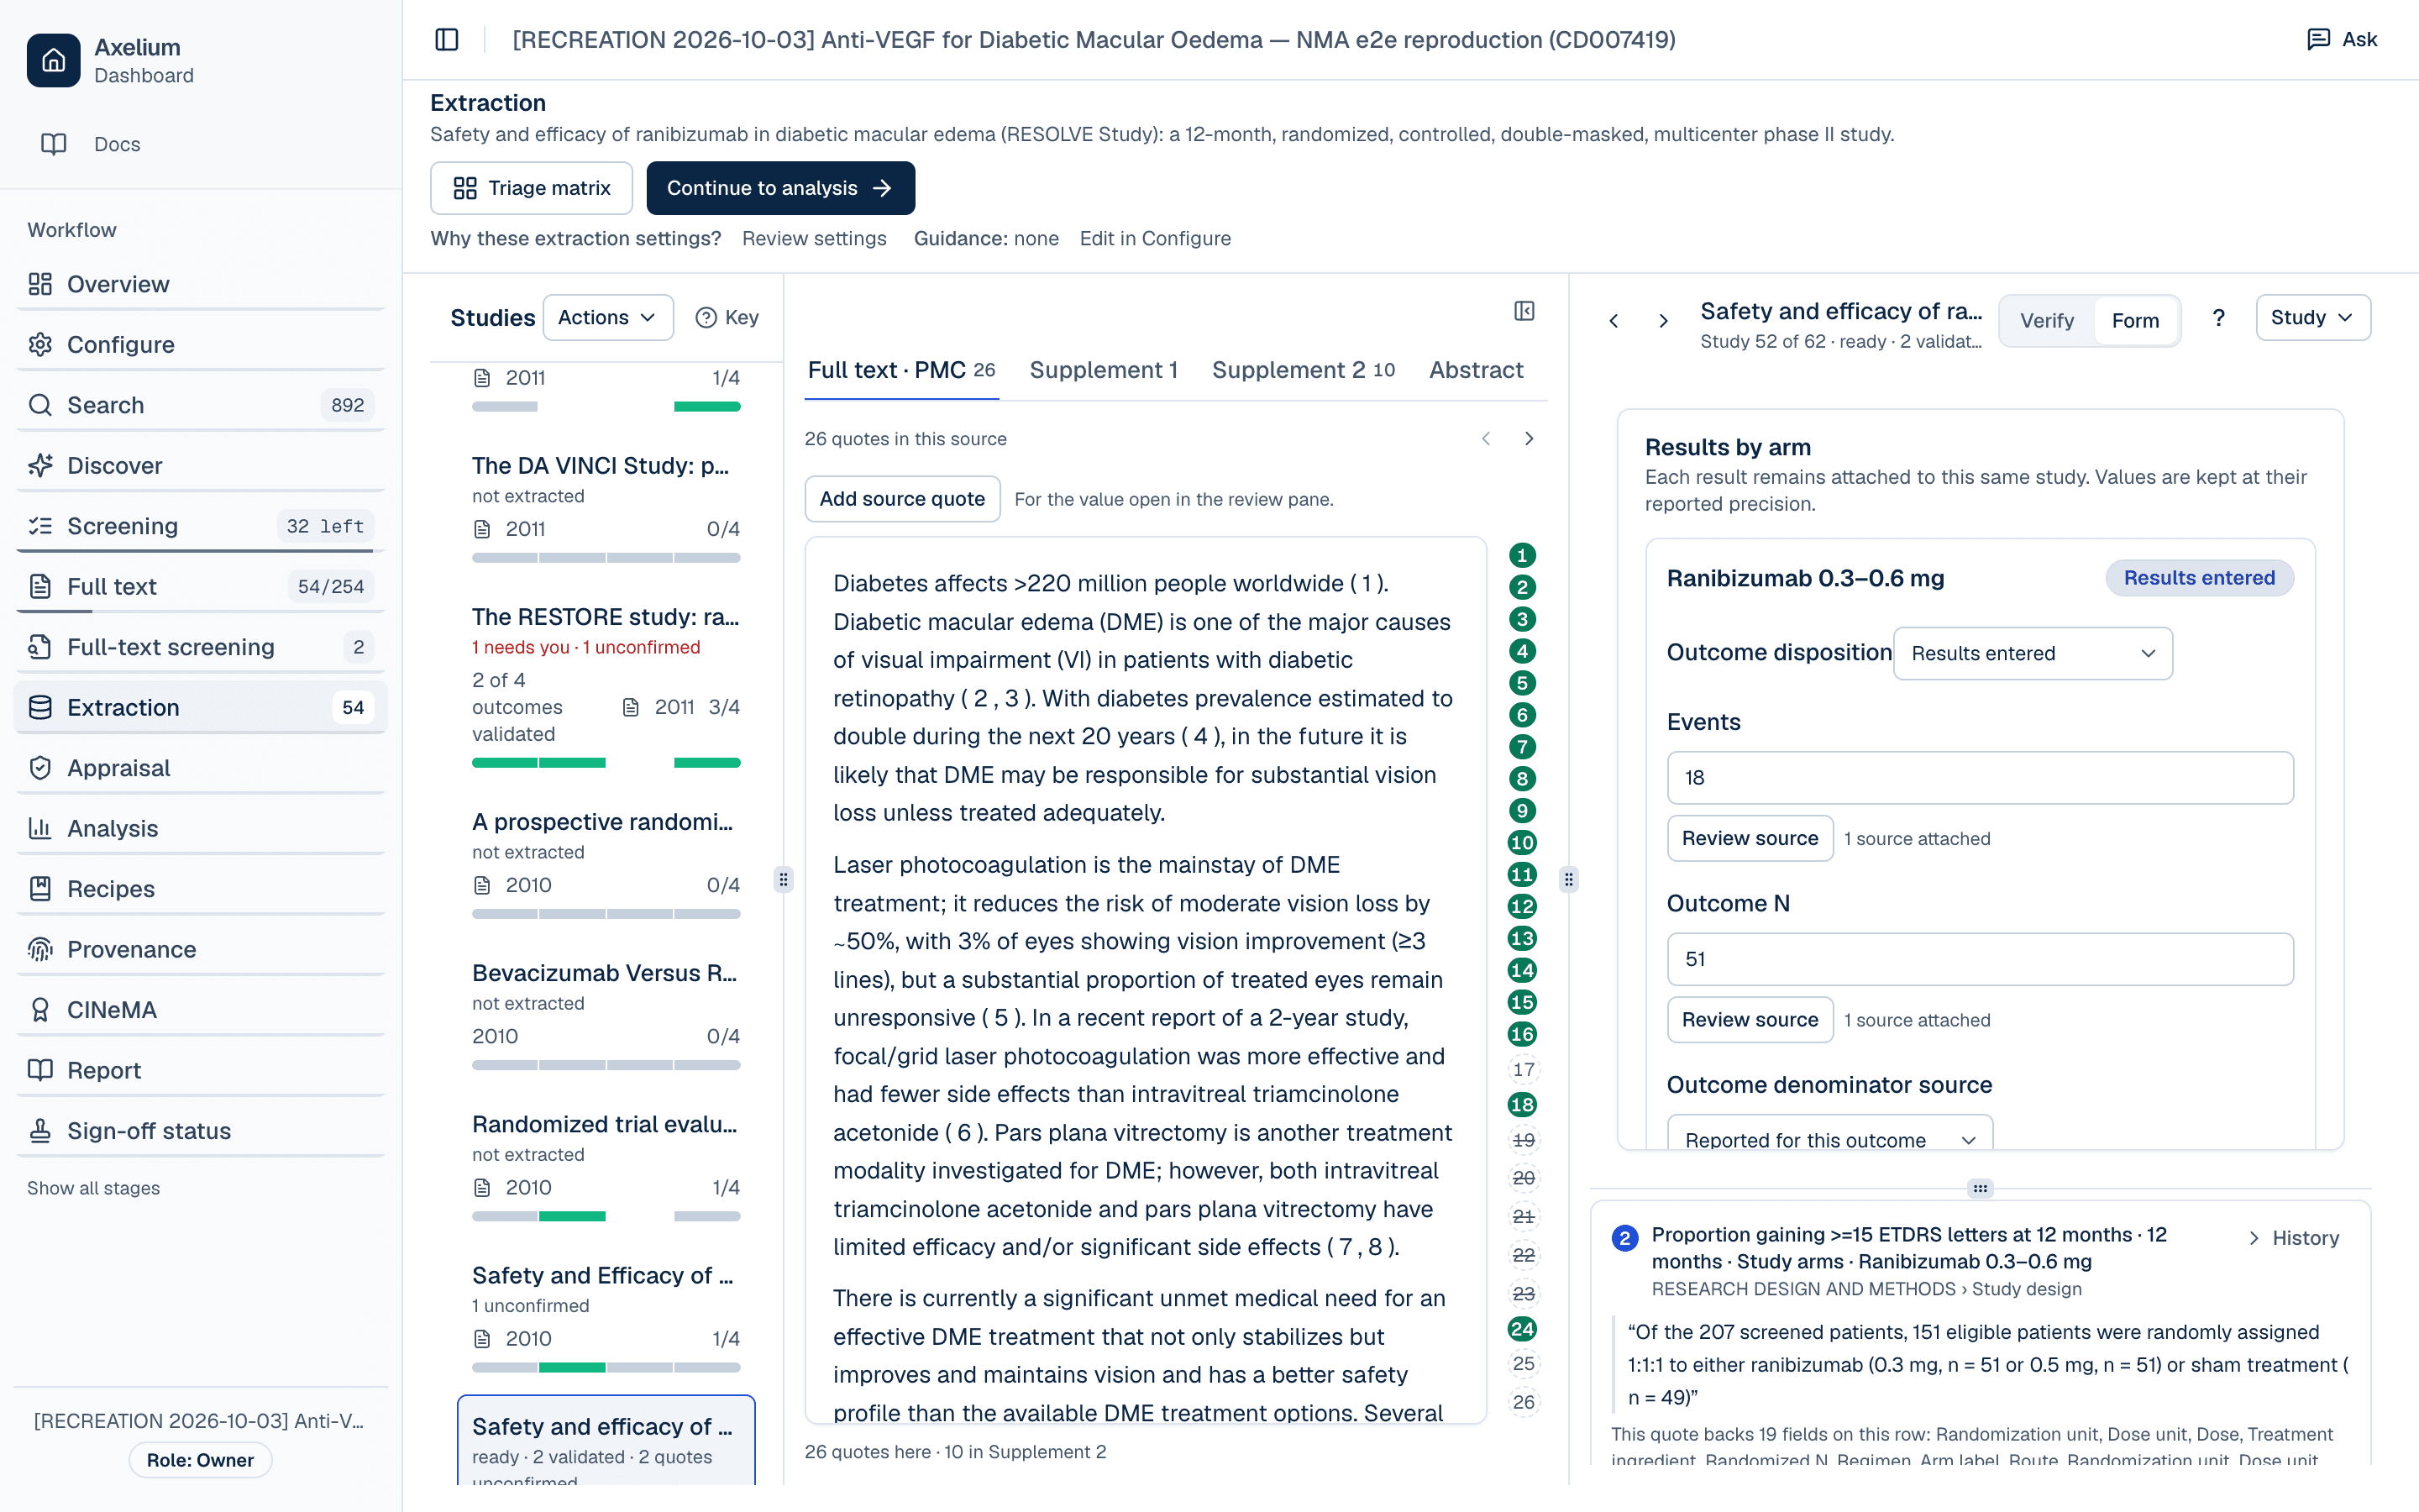
Task: Click the Sign-off status stamp icon
Action: click(x=40, y=1131)
